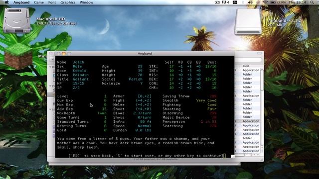Collapse the third Finder sidebar section triangle

[x=50, y=109]
